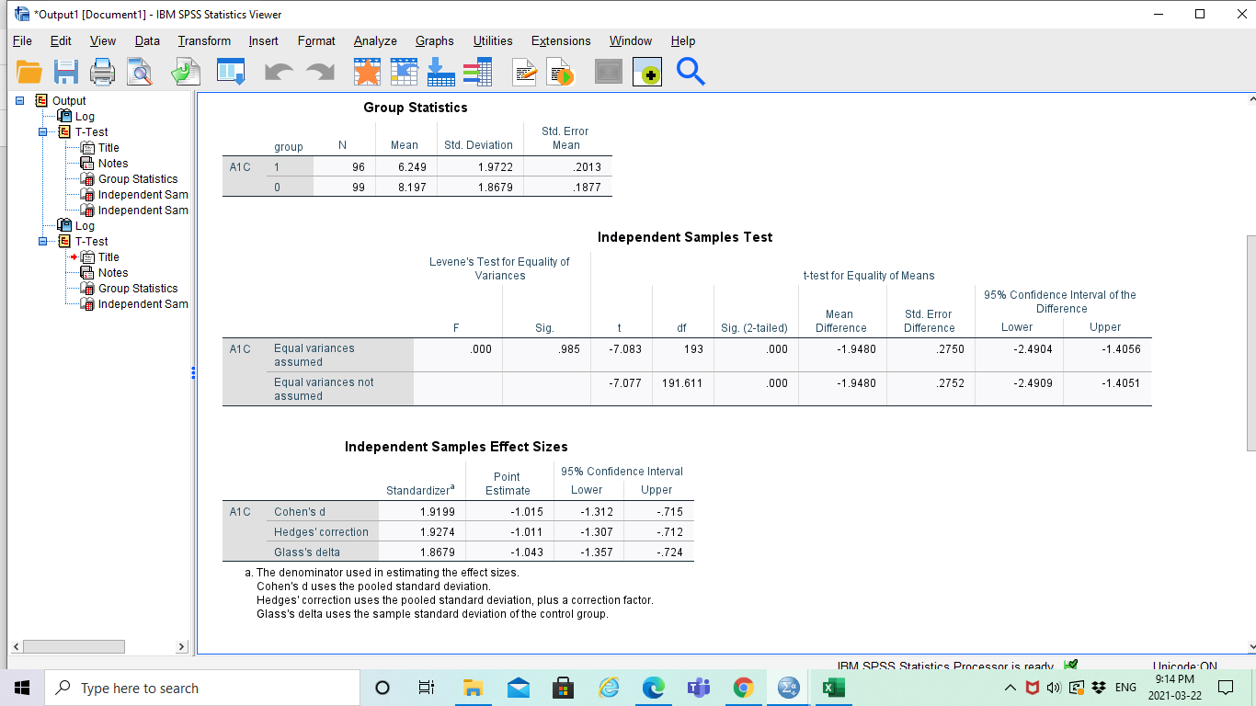Go to Data with the orange star icon
1256x706 pixels.
pyautogui.click(x=367, y=72)
